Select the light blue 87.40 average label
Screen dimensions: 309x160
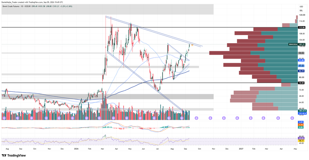301,66
